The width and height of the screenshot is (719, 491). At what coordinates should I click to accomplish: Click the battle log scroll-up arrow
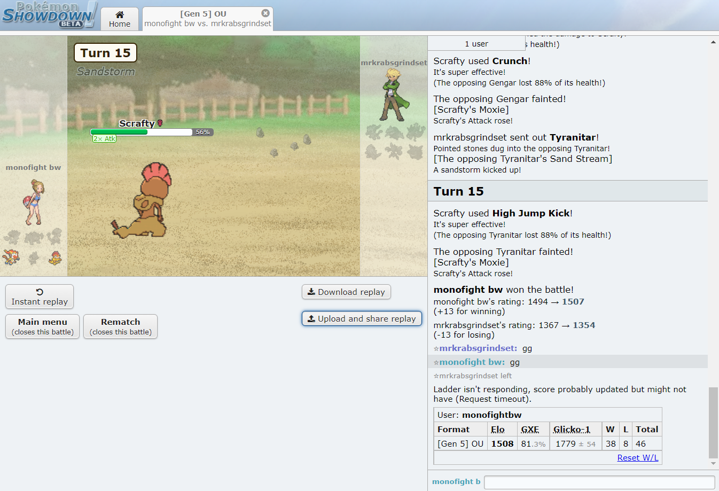713,42
